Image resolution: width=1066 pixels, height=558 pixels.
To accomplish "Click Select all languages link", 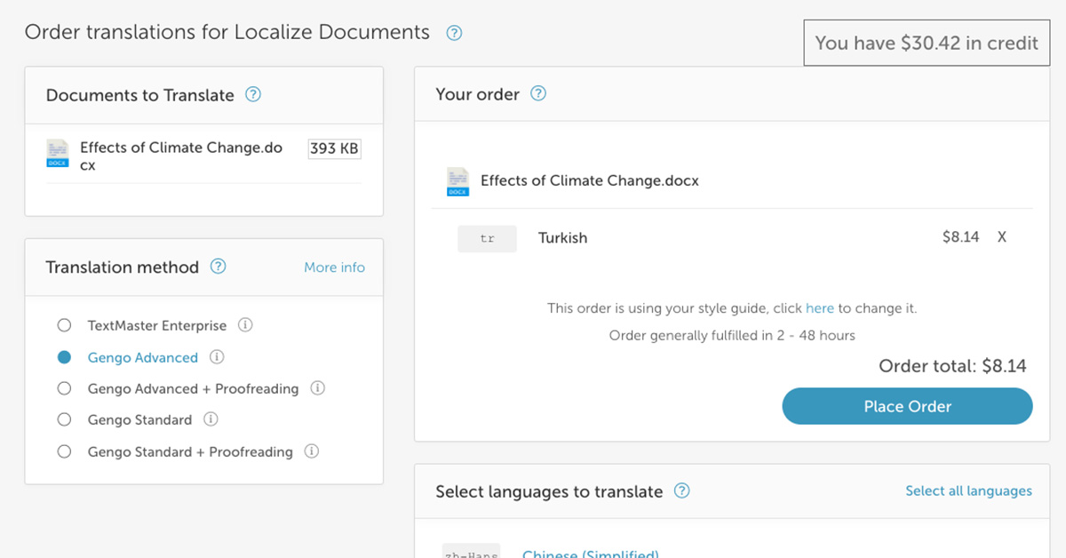I will (968, 490).
